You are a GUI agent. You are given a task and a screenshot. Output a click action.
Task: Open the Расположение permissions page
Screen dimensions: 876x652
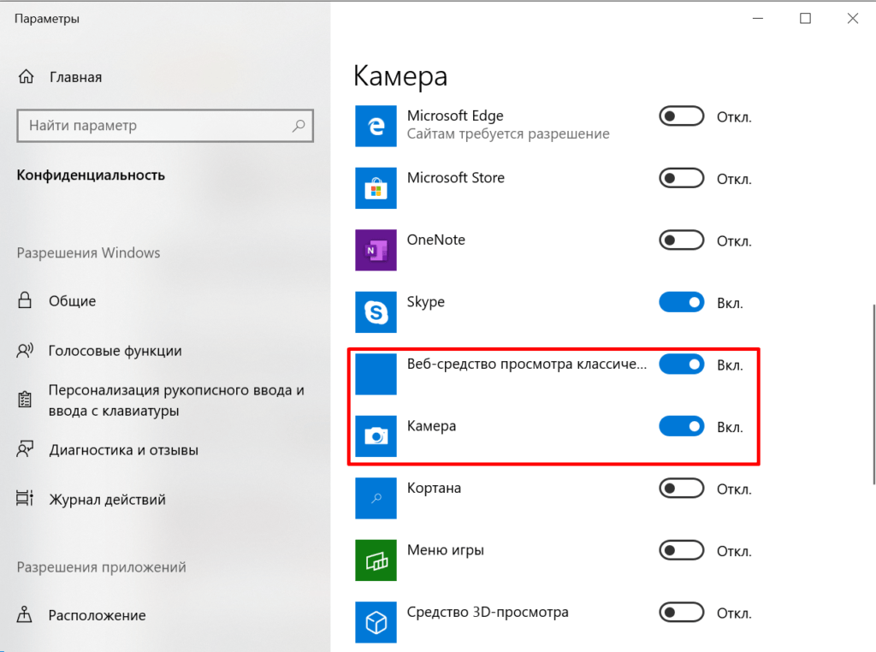tap(98, 615)
